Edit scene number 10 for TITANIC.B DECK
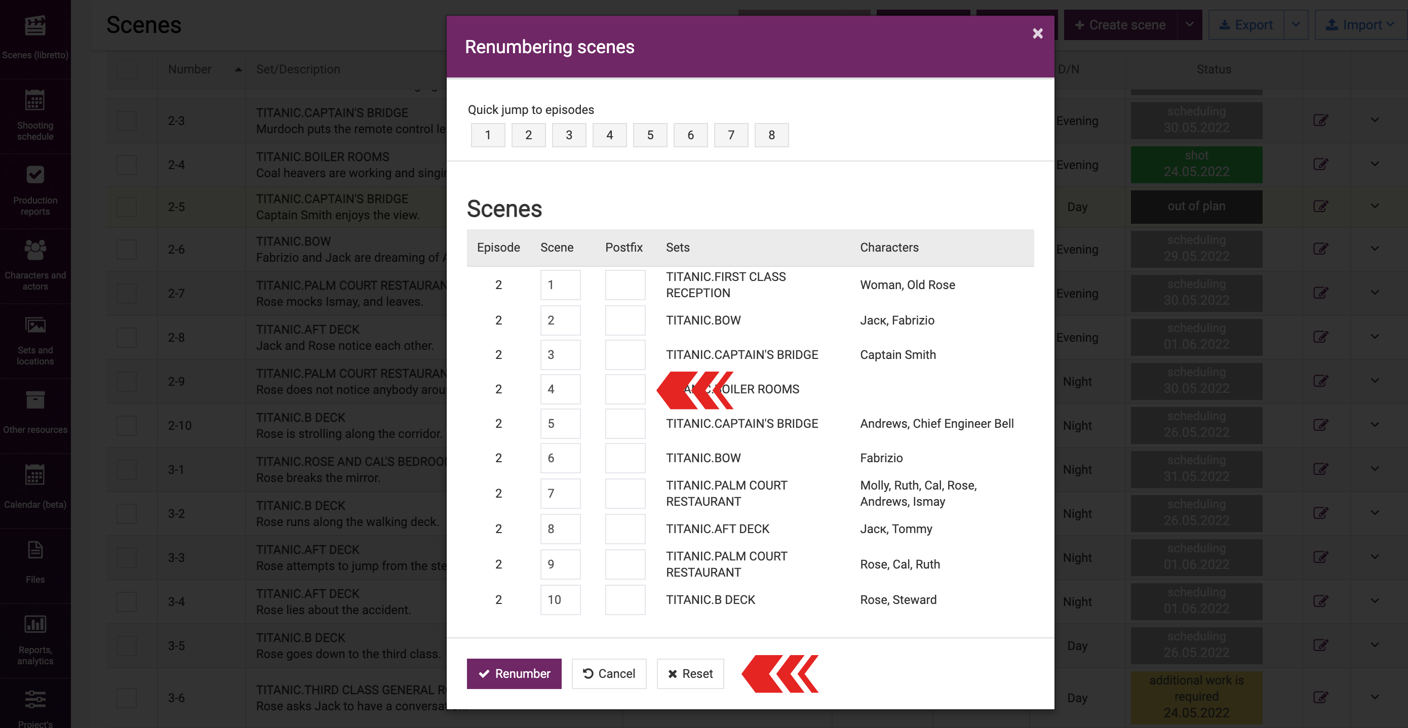Screen dimensions: 1408x728 tap(560, 600)
